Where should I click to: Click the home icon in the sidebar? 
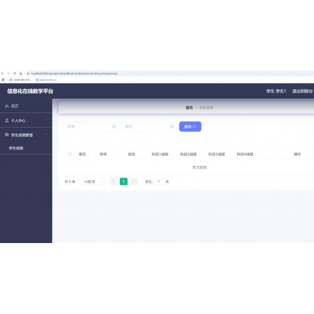(7, 106)
